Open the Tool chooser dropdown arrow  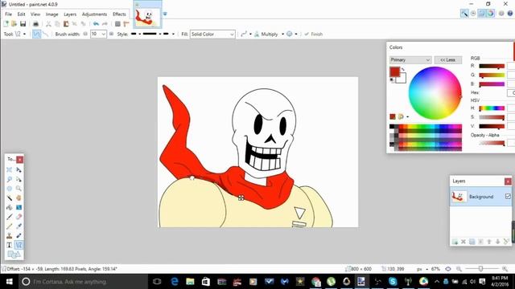(x=25, y=34)
